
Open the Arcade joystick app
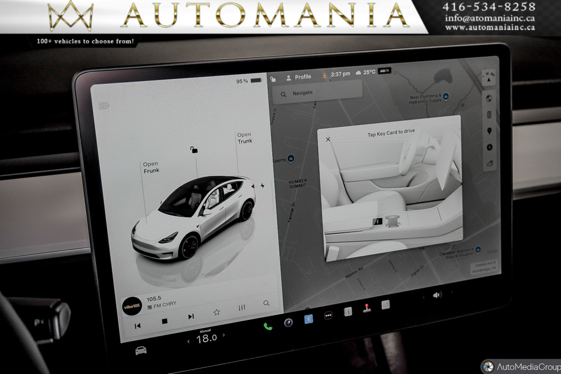pos(367,308)
